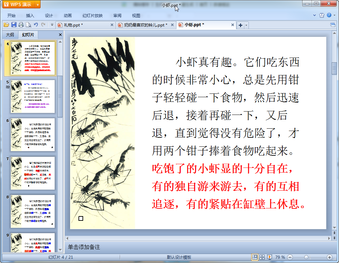
Task: Switch to the 礼物.ppt document tab
Action: (x=85, y=25)
